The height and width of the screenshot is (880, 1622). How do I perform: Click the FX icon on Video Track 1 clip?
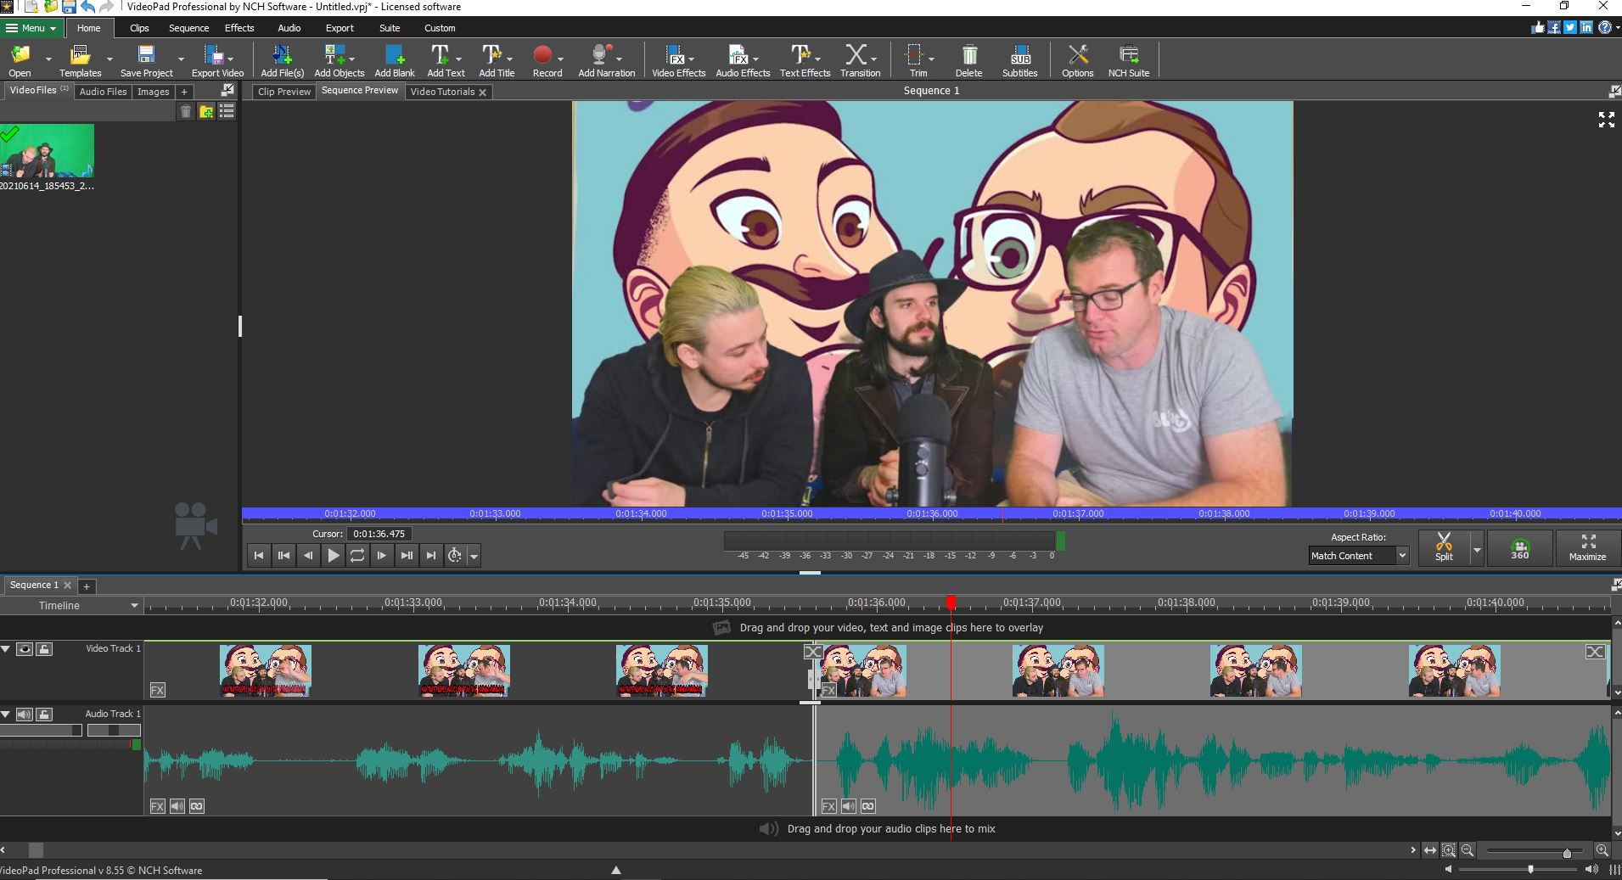pyautogui.click(x=158, y=690)
